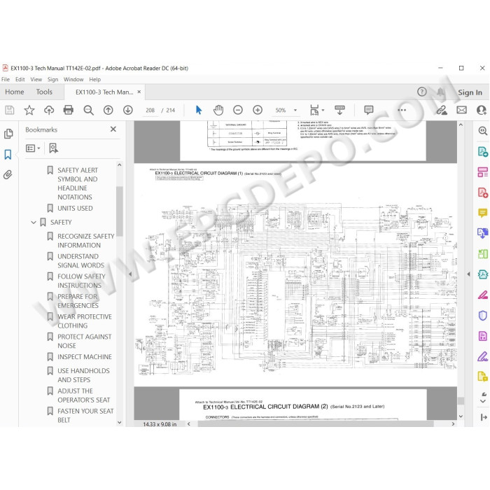Collapse the SAFETY bookmark group
This screenshot has width=490, height=490.
pos(34,222)
